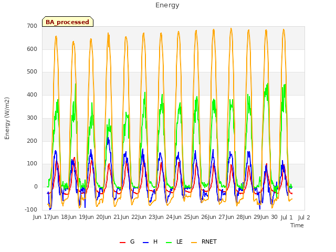
Task: Click the x-axis date label 'Jul 1'
Action: click(x=287, y=217)
